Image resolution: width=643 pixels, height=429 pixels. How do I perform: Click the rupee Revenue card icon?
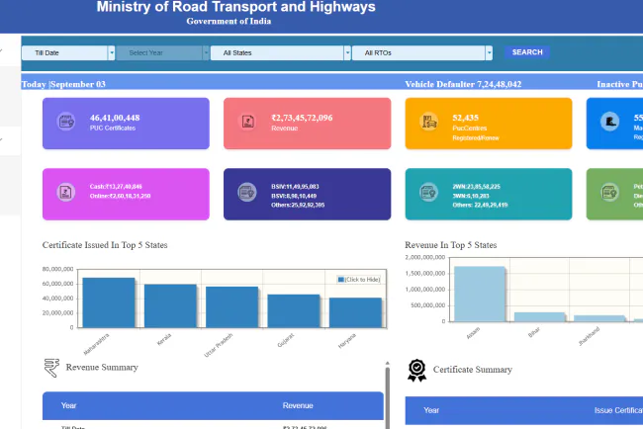tap(247, 122)
